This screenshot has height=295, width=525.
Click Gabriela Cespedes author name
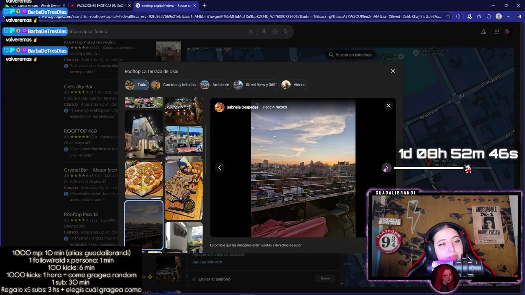click(242, 107)
